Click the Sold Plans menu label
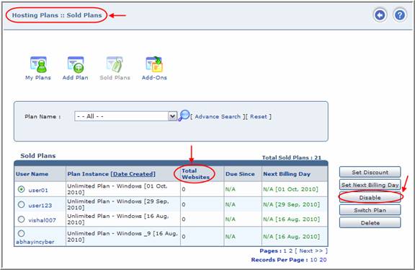Screen dimensions: 415x270 pyautogui.click(x=115, y=78)
